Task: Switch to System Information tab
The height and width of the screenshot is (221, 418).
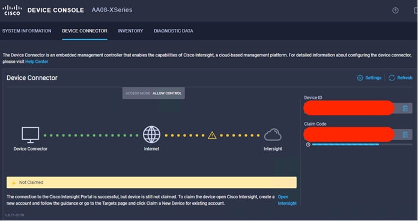Action: point(26,31)
